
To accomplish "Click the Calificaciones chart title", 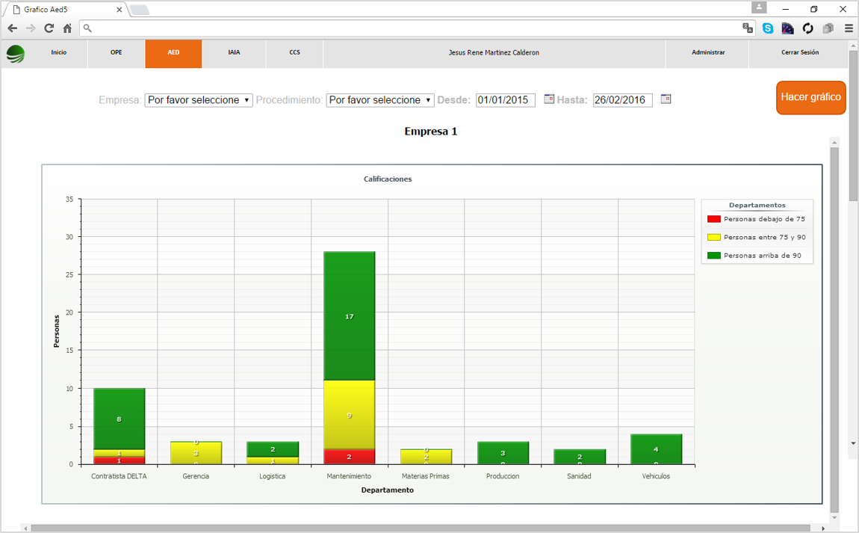I will (x=388, y=179).
